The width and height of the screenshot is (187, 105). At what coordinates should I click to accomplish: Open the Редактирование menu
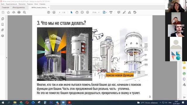11,4
